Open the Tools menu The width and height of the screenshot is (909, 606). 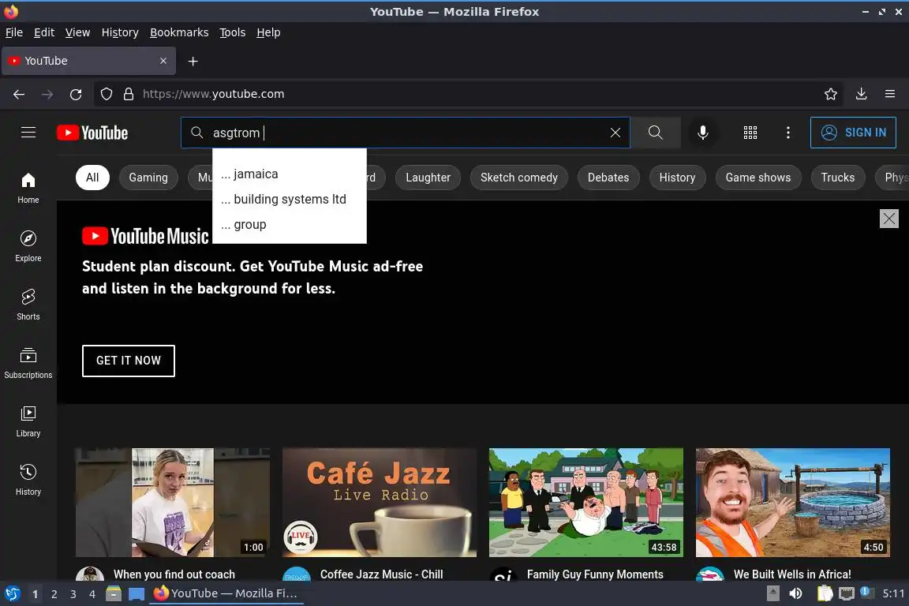point(233,32)
